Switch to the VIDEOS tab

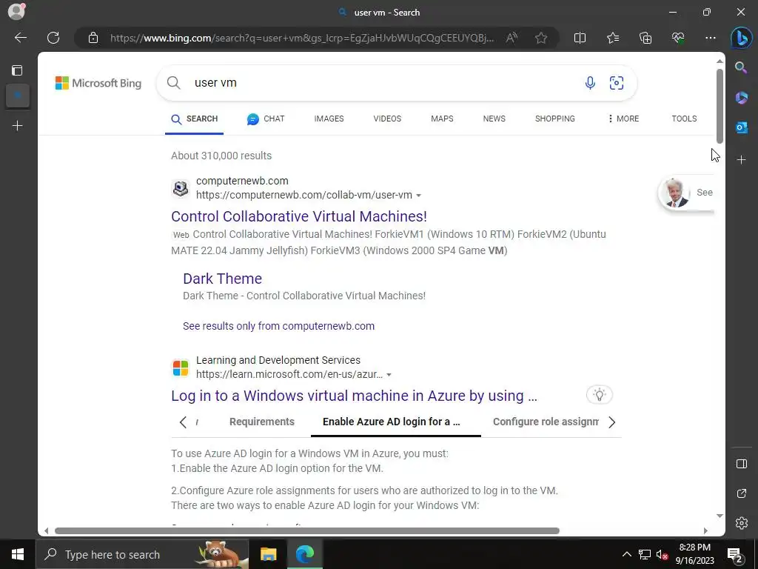387,119
